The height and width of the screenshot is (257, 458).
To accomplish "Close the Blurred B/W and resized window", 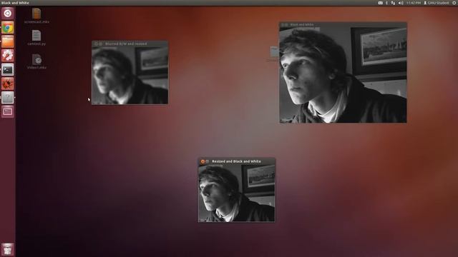I will pyautogui.click(x=96, y=44).
